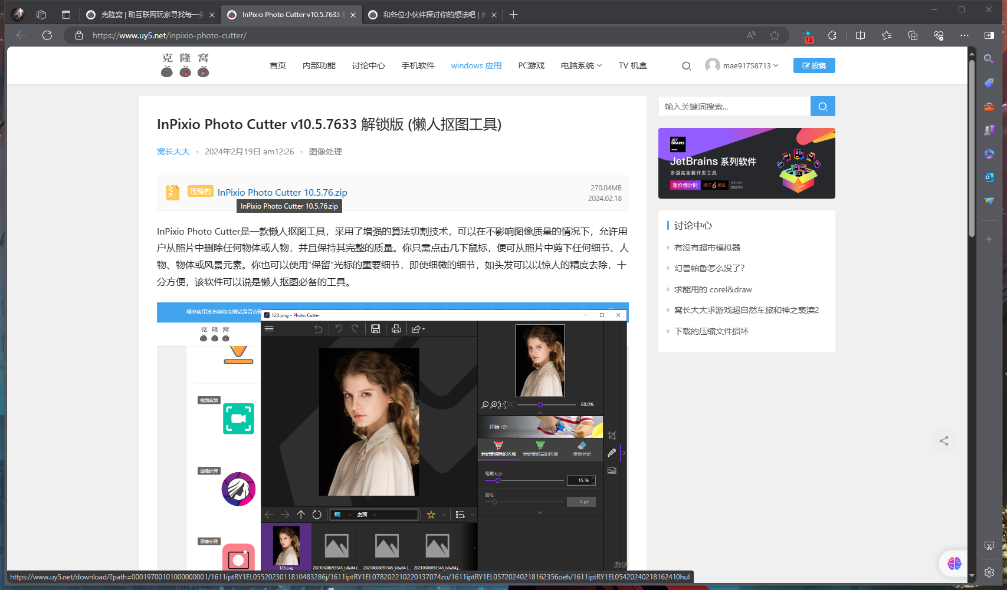Click the keyword search input field
The image size is (1007, 590).
[734, 106]
